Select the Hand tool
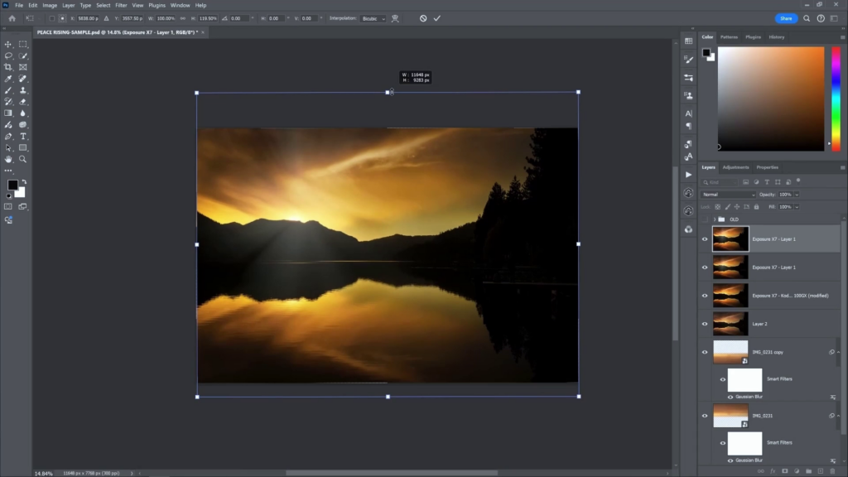The width and height of the screenshot is (848, 477). coord(8,159)
